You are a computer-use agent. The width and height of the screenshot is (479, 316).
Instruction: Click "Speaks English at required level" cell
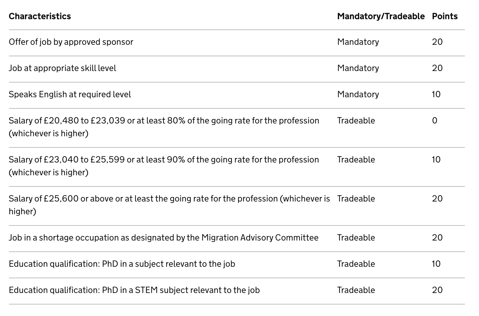click(x=70, y=94)
